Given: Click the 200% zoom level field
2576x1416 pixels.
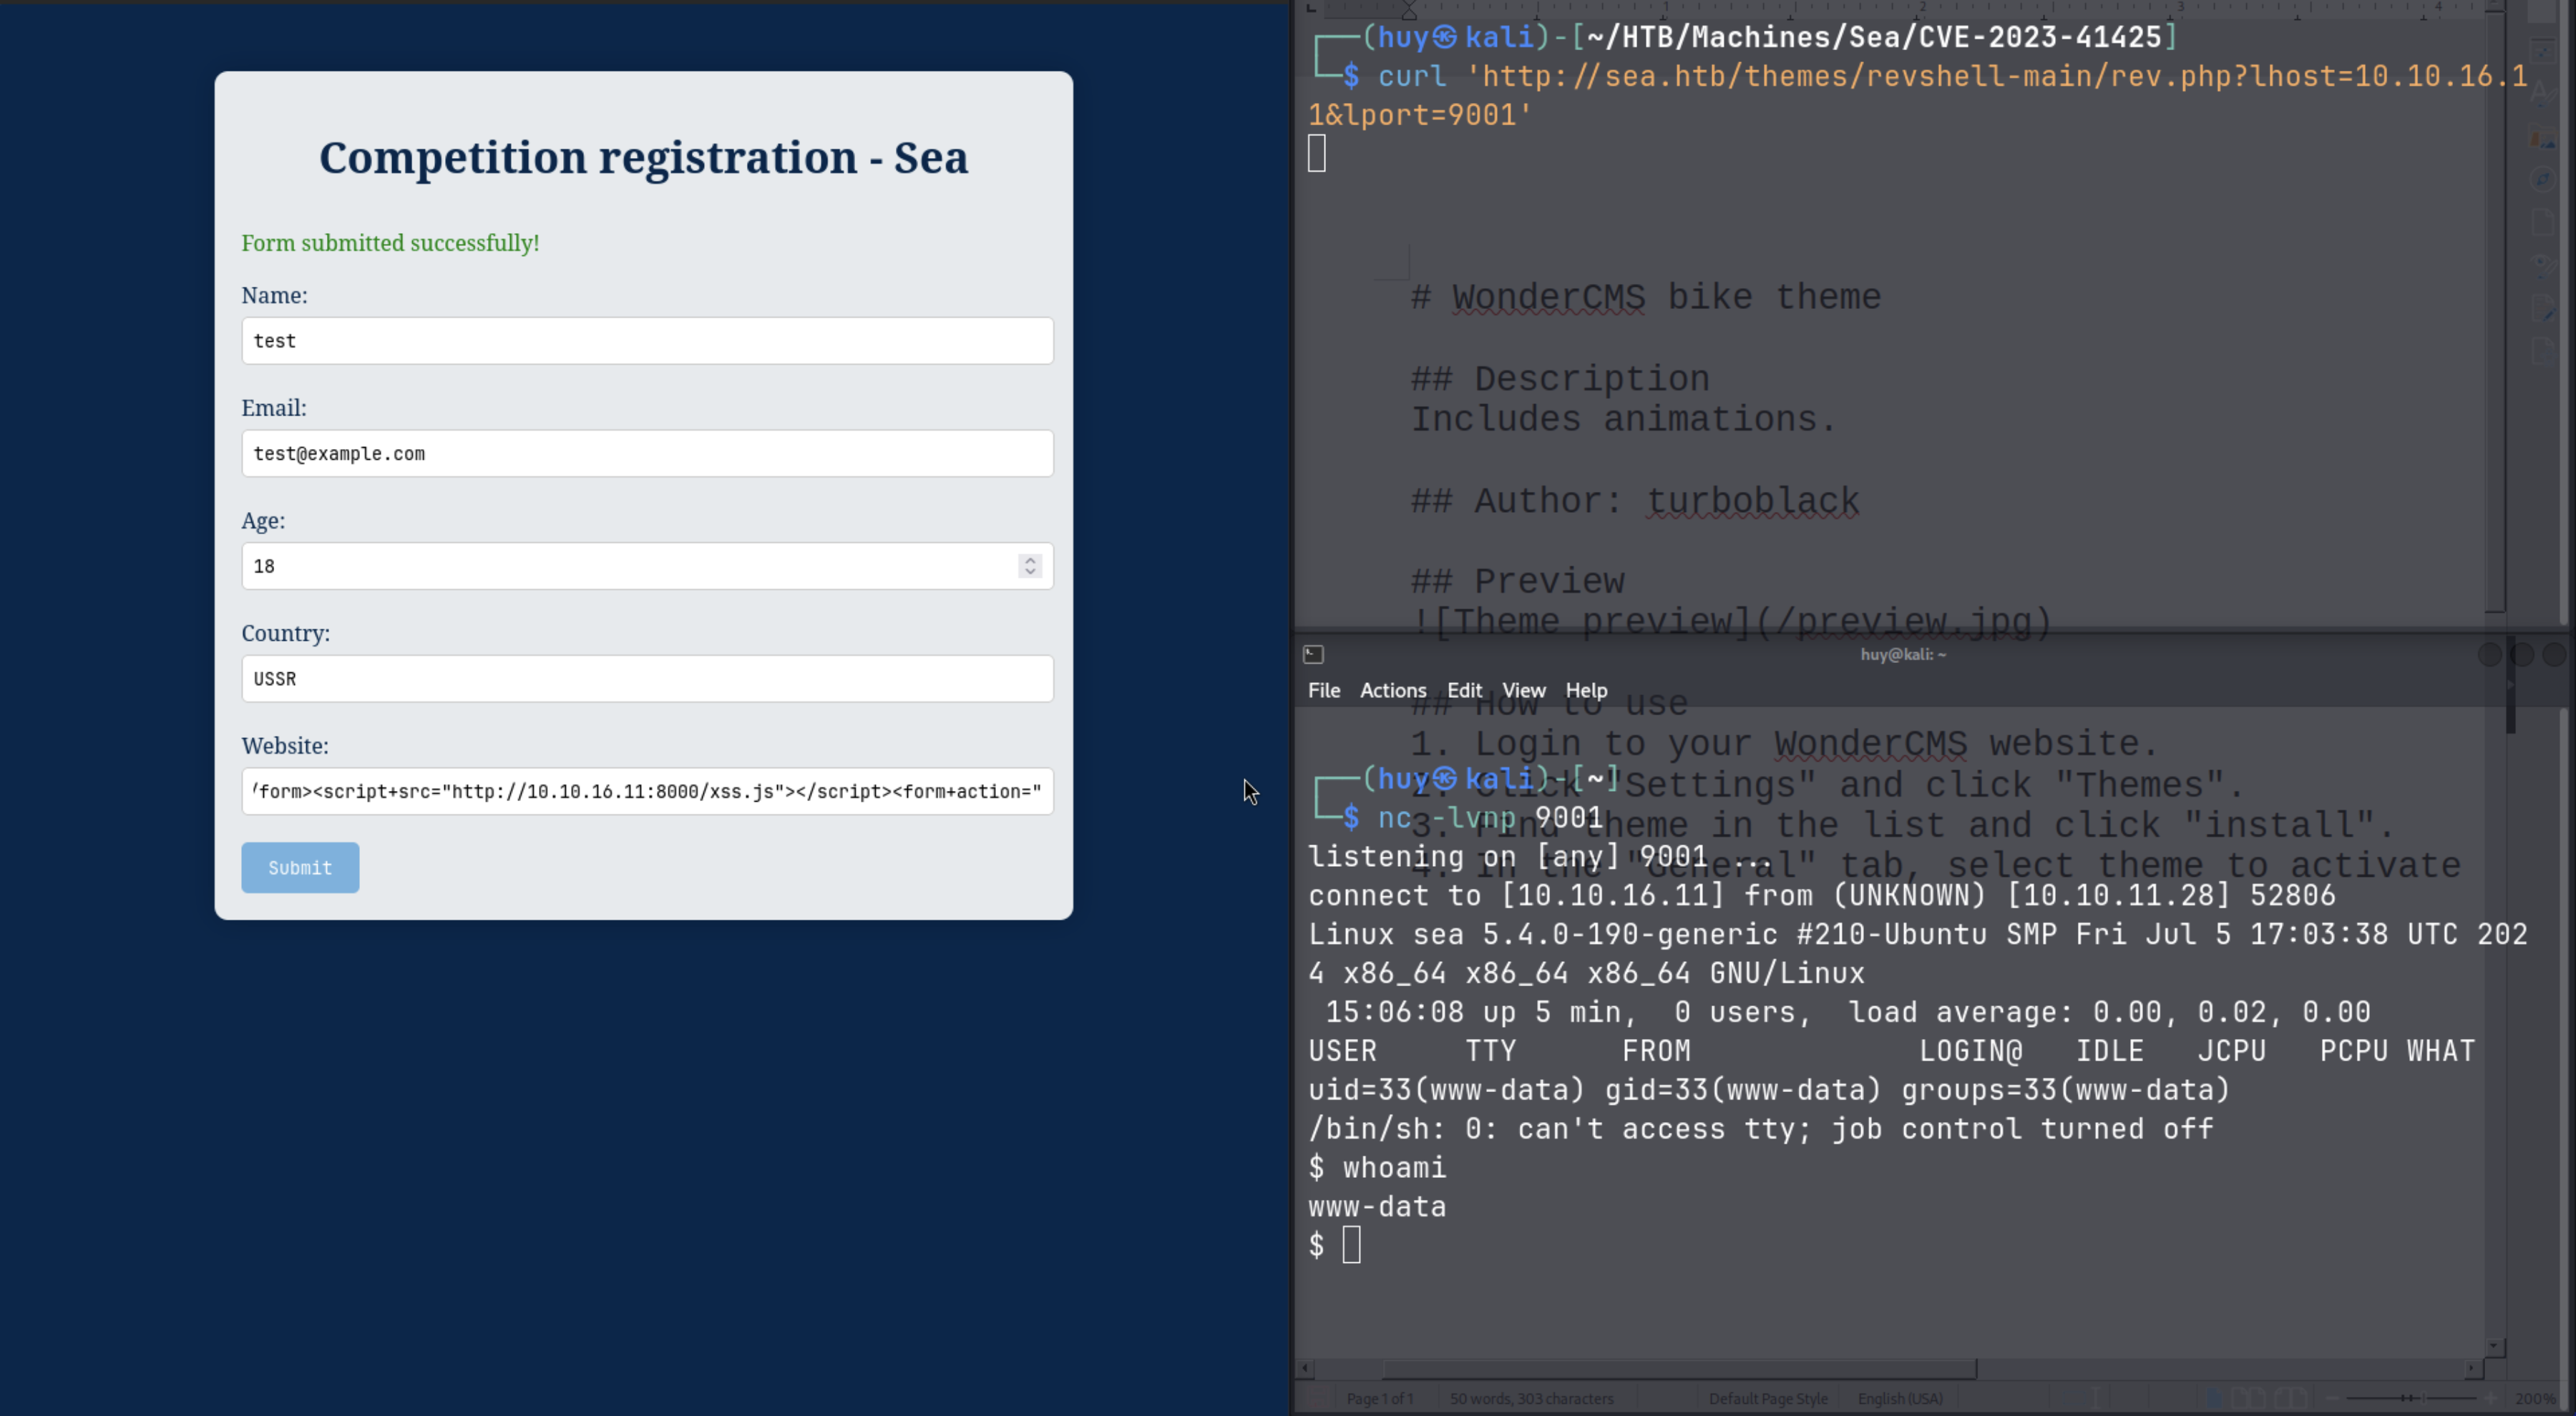Looking at the screenshot, I should [2535, 1399].
